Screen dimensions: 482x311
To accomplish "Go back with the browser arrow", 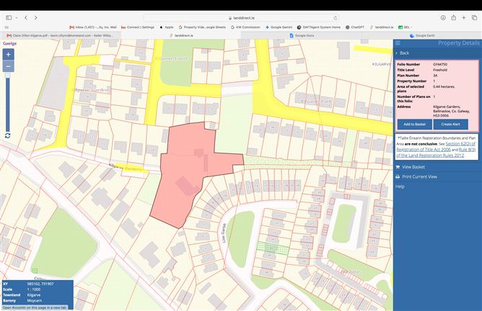I will coord(26,18).
